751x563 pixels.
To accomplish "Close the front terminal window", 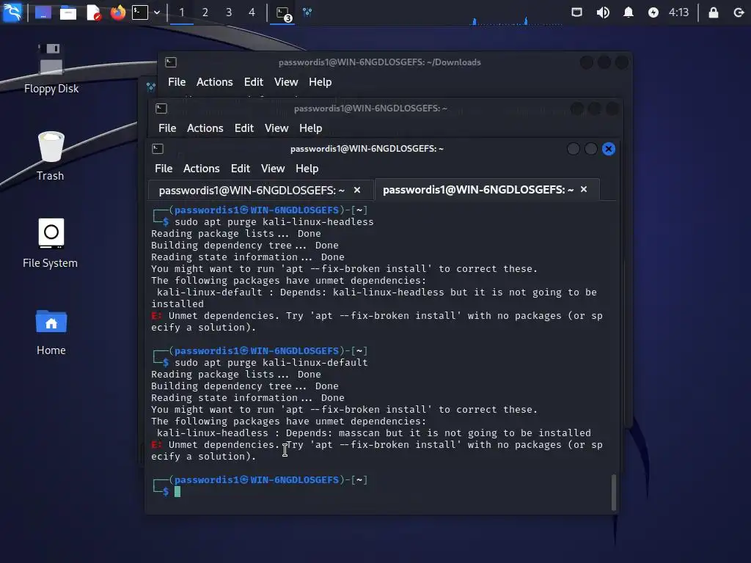I will (609, 149).
